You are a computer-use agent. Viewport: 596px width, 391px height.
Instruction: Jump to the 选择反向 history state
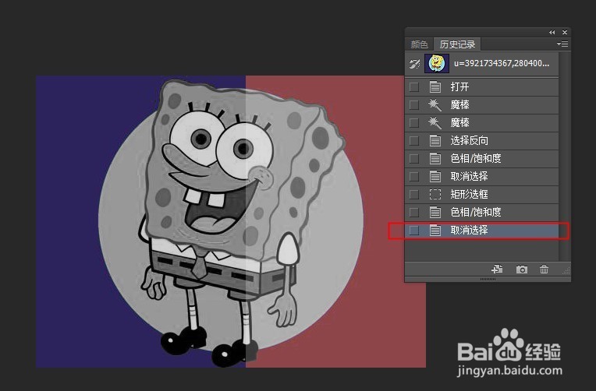pyautogui.click(x=482, y=141)
